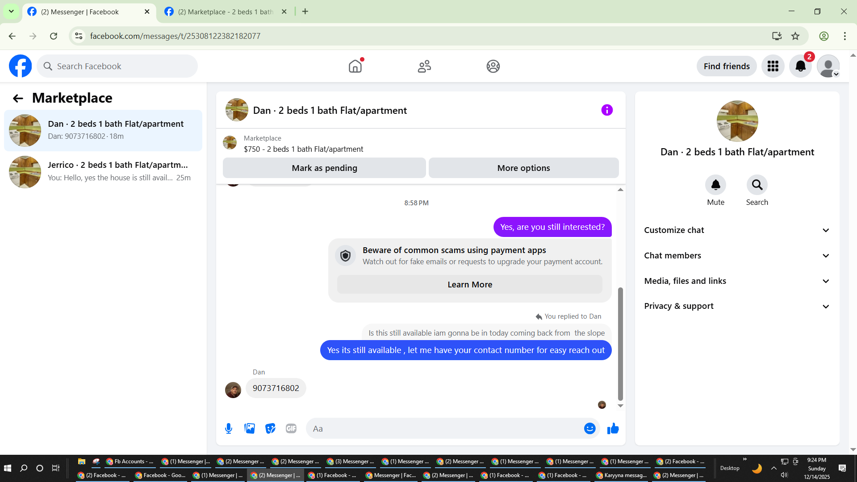Open the emoji picker in composer
857x482 pixels.
point(589,428)
